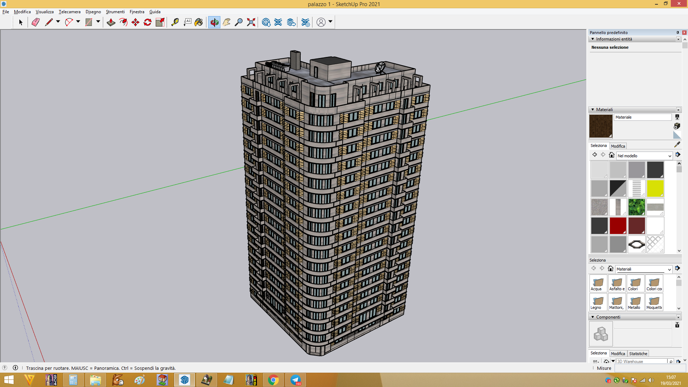
Task: Click the 3D Warehouse search field
Action: [641, 361]
